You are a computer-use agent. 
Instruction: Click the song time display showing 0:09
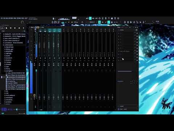(x=55, y=22)
